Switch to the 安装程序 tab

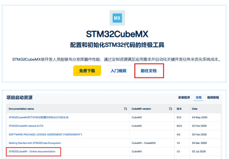click(x=184, y=98)
